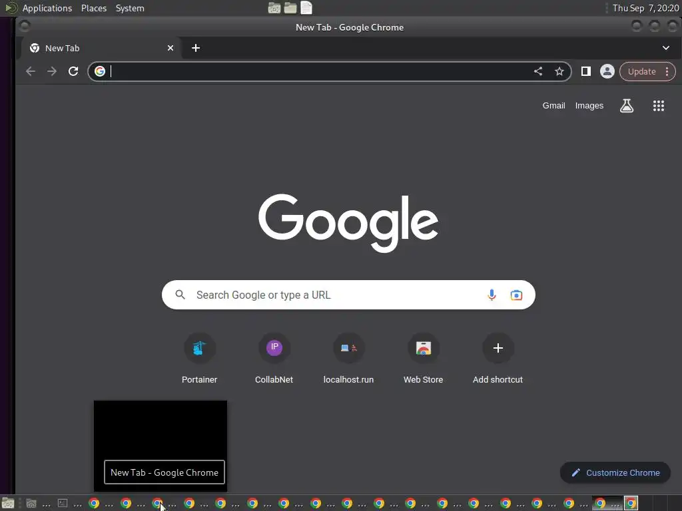The height and width of the screenshot is (511, 682).
Task: Open the Update menu three-dots
Action: pos(667,71)
